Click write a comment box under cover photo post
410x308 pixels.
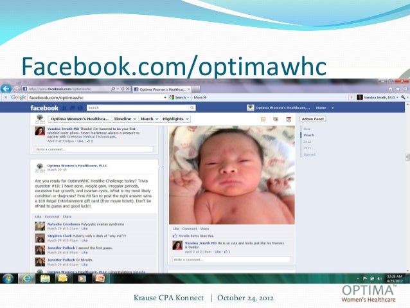(94, 149)
